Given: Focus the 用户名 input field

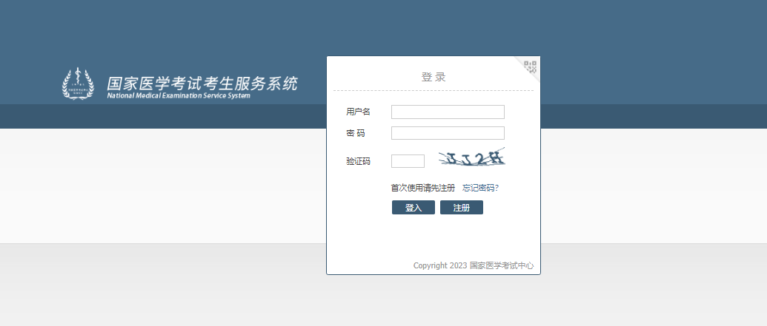Looking at the screenshot, I should (x=448, y=112).
